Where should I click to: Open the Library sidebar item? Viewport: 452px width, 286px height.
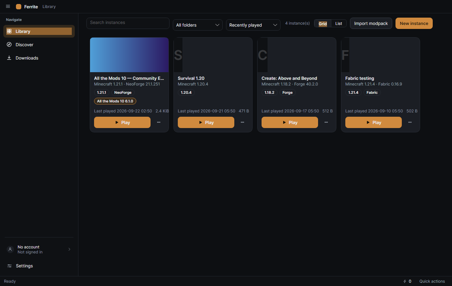[x=39, y=31]
